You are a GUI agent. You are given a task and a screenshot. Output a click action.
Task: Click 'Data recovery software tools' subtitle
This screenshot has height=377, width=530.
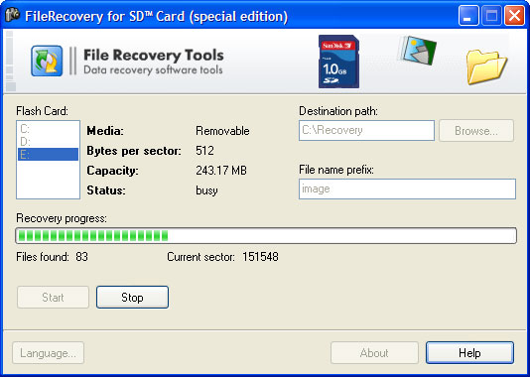[x=153, y=69]
